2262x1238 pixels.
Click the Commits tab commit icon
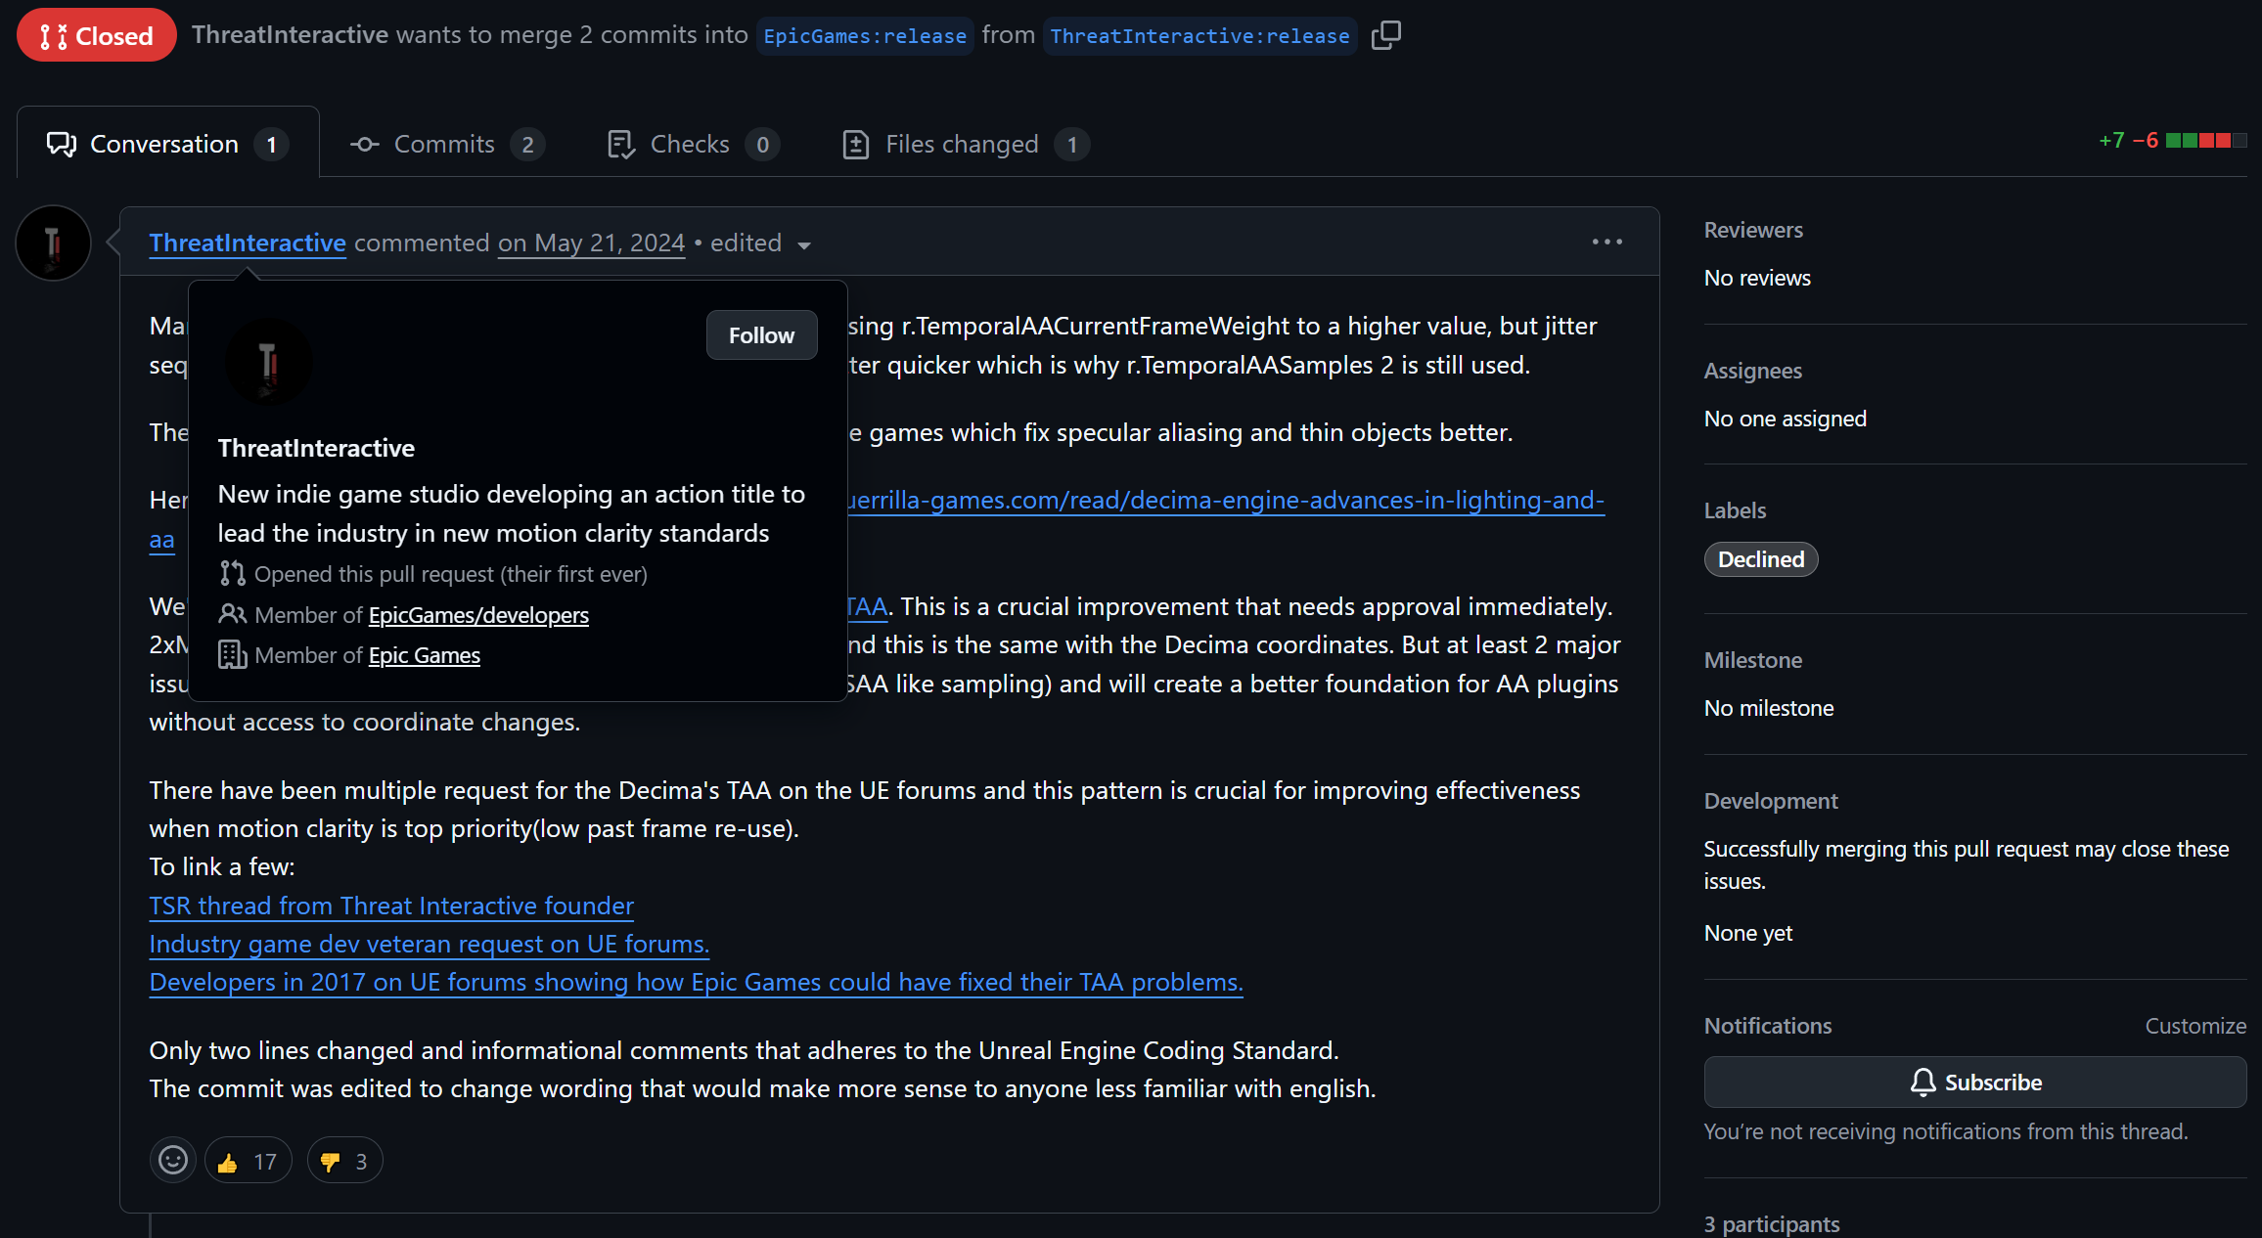coord(365,145)
